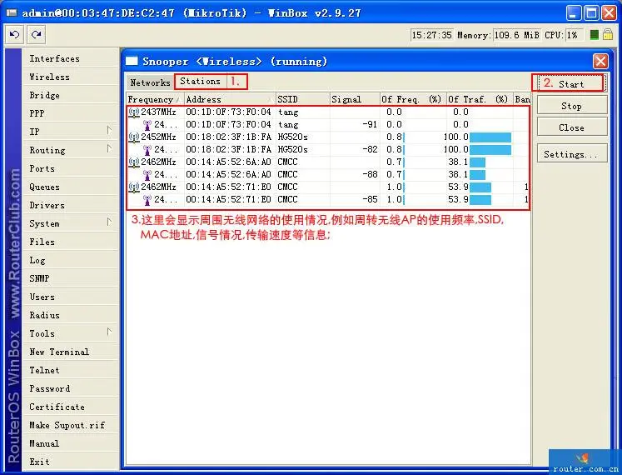Click the antenna icon of 2437MHz tang row
Viewport: 622px width, 475px height.
coord(134,112)
